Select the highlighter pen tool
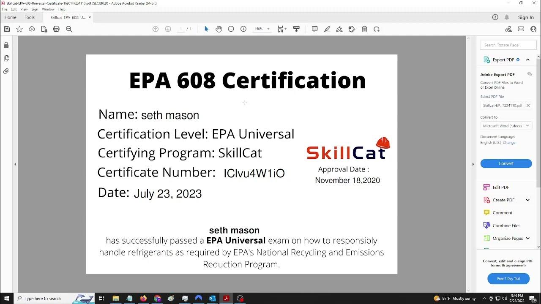541x304 pixels. coord(327,29)
